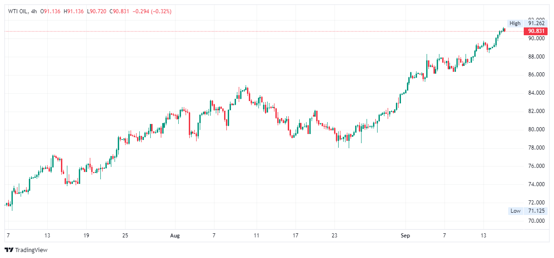This screenshot has width=554, height=258.
Task: Click 80.000 on the price scale
Action: 536,129
